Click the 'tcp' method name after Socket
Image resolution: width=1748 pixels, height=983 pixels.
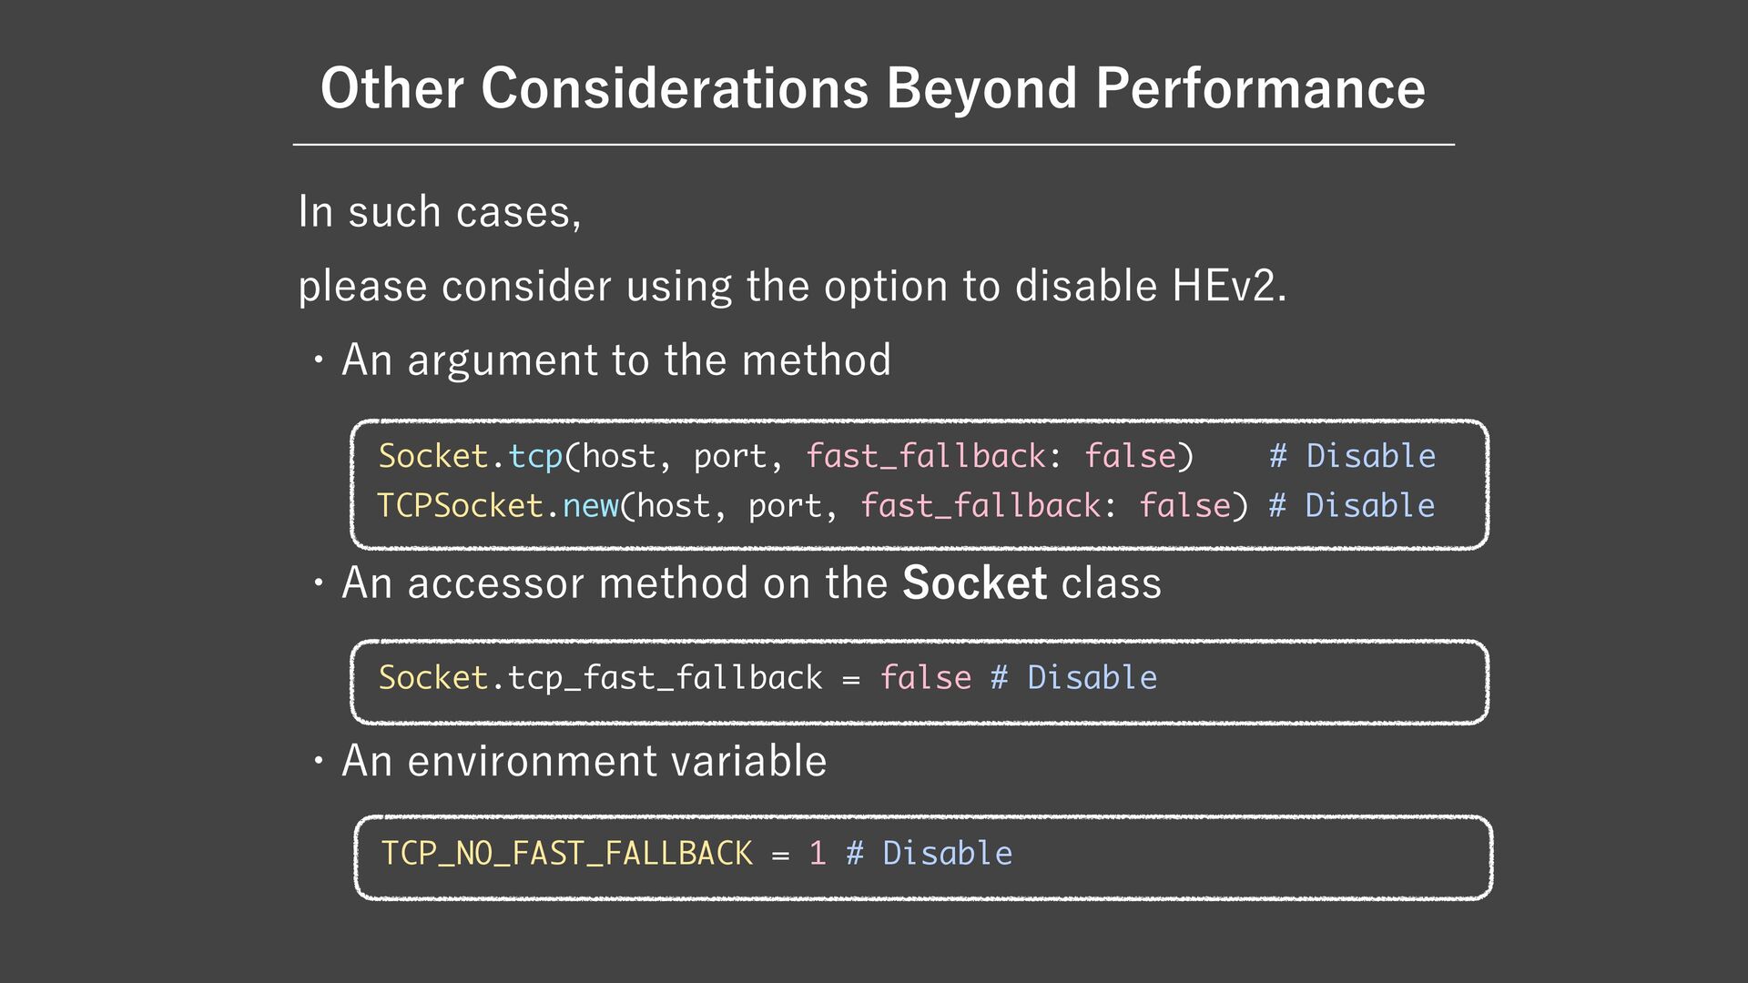[x=535, y=456]
